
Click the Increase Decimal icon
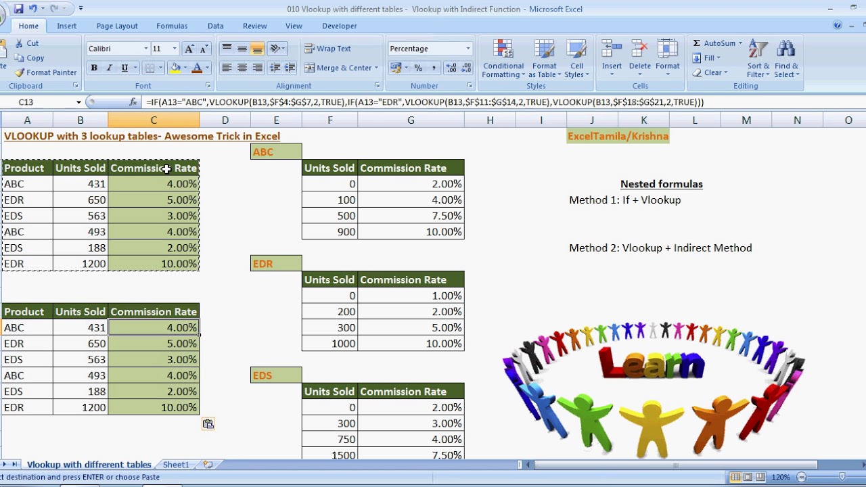click(x=451, y=68)
